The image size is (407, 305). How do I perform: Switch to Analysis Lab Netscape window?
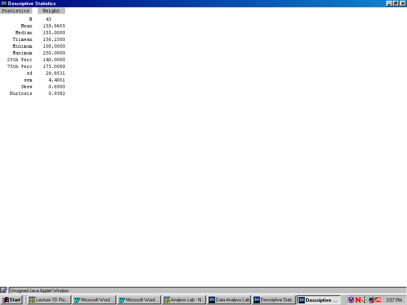click(184, 300)
